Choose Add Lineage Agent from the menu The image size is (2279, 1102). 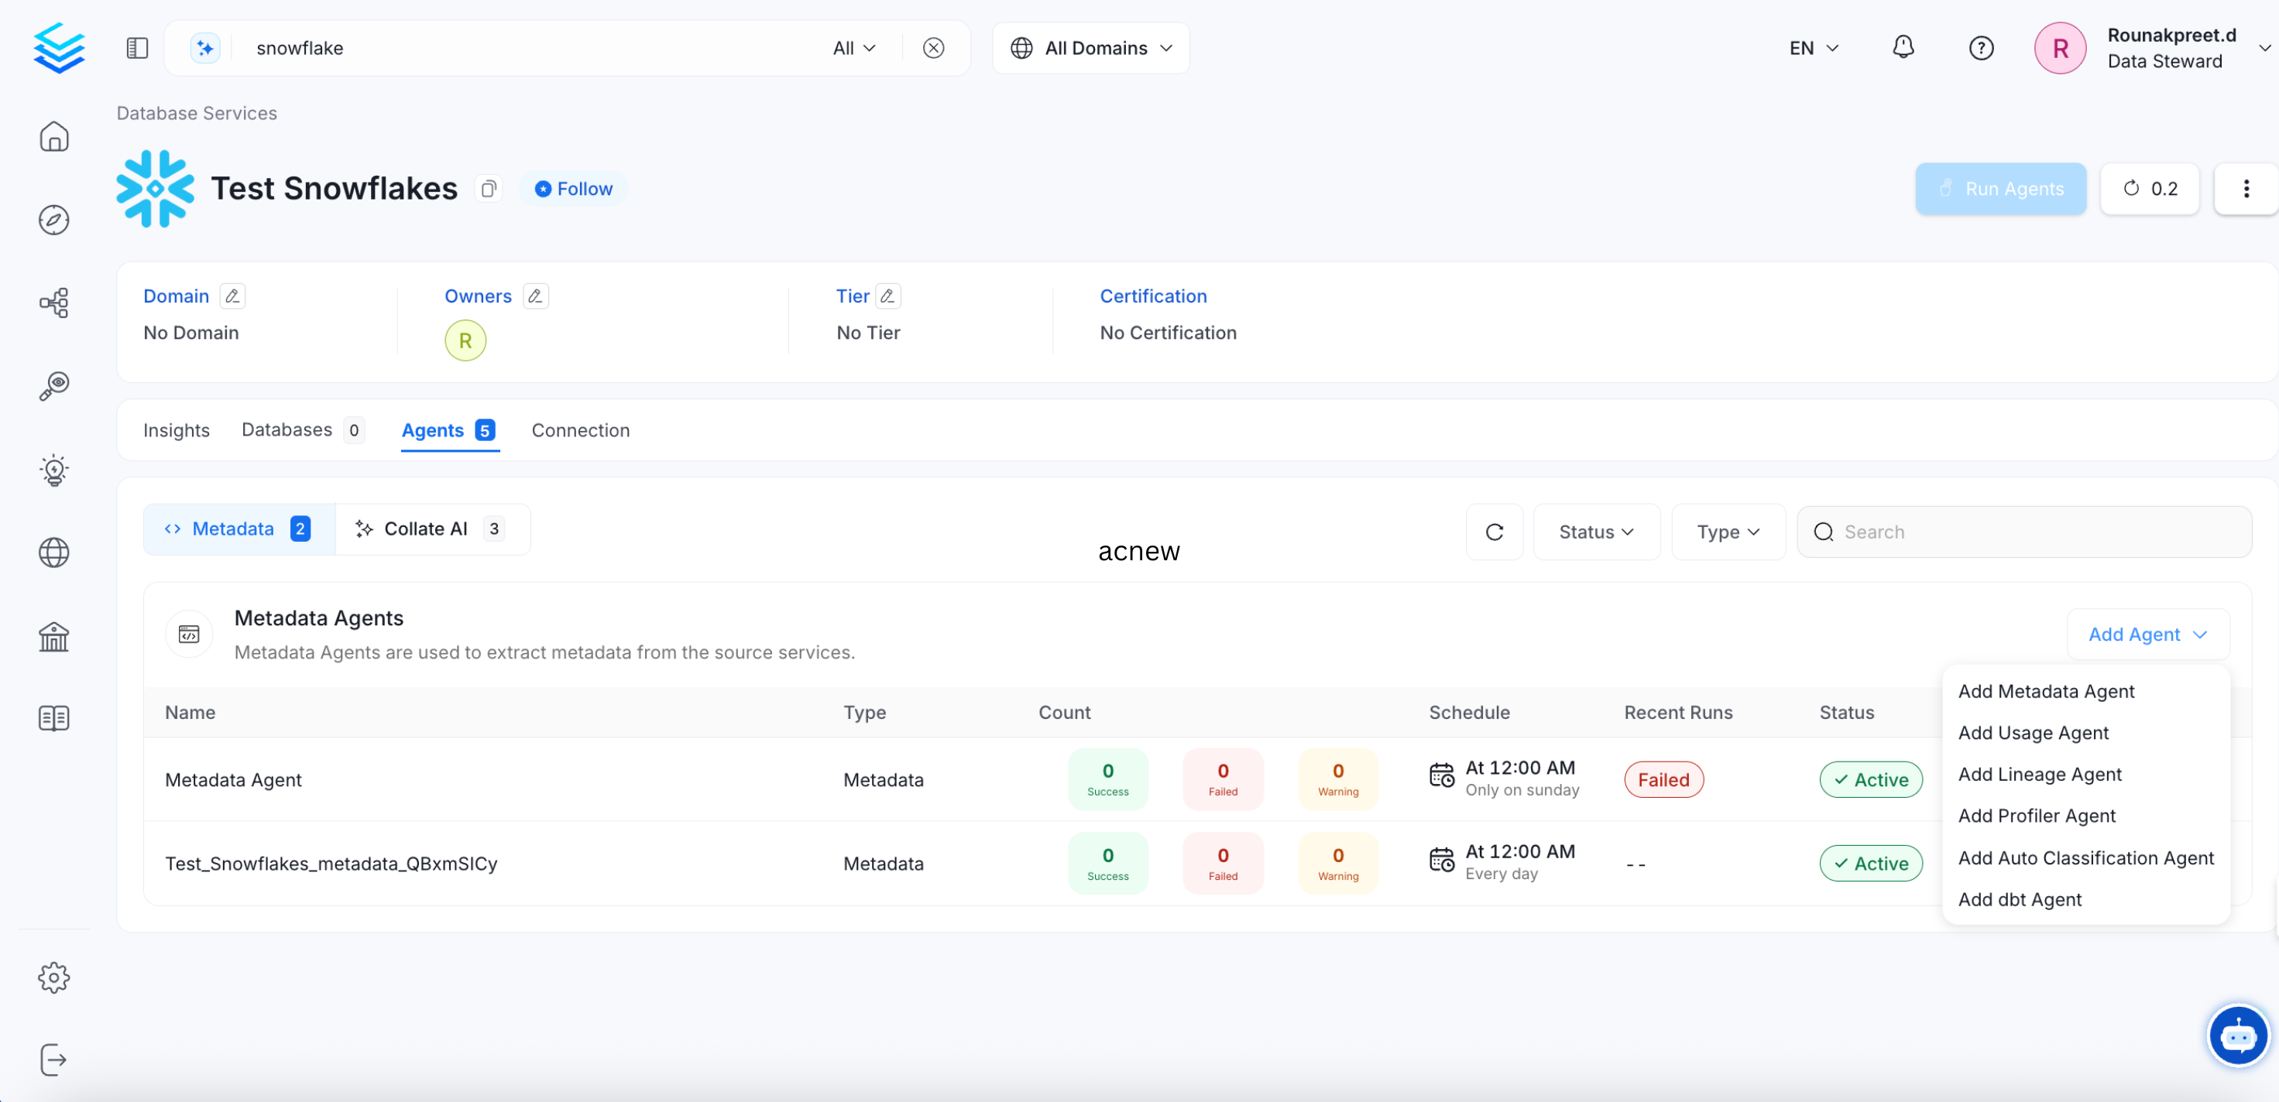[2040, 774]
